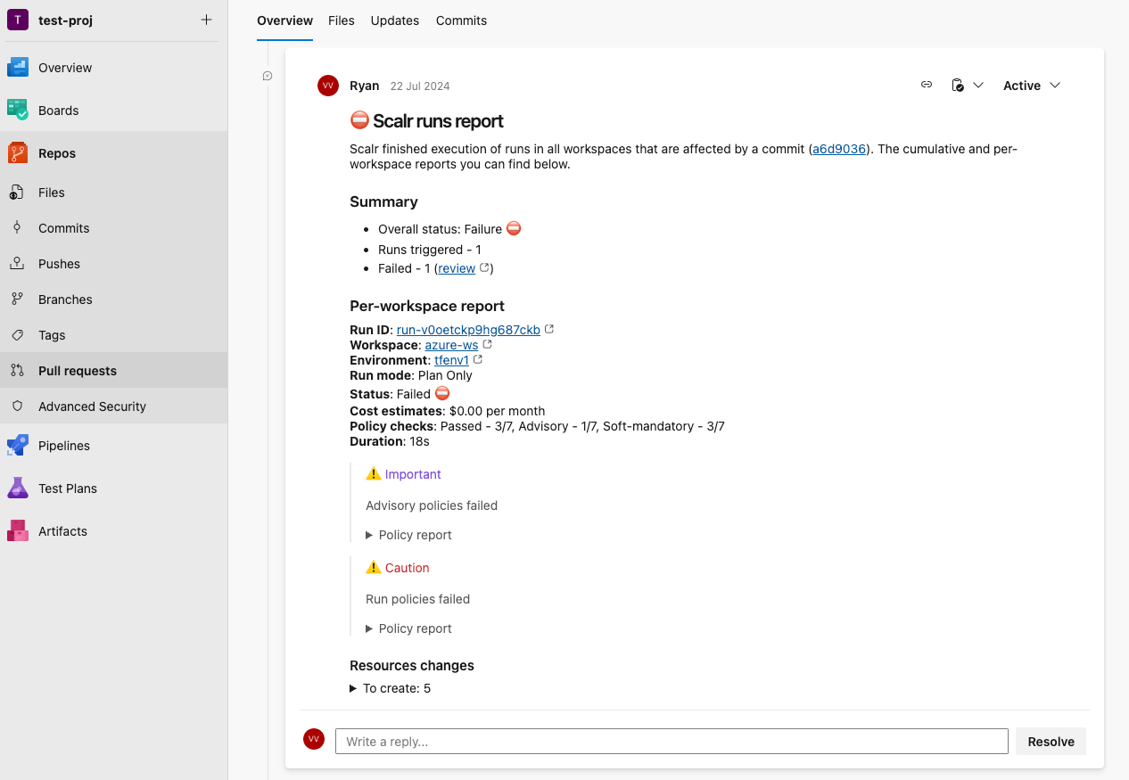This screenshot has width=1129, height=780.
Task: Click the Test Plans flask icon
Action: click(18, 489)
